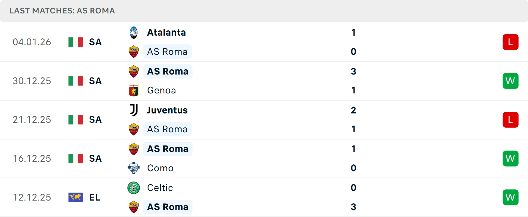Click the Como club crest icon
Image resolution: width=528 pixels, height=217 pixels.
click(x=134, y=168)
